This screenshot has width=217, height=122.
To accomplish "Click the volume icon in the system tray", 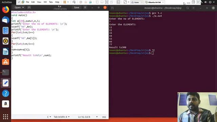I will (x=206, y=2).
